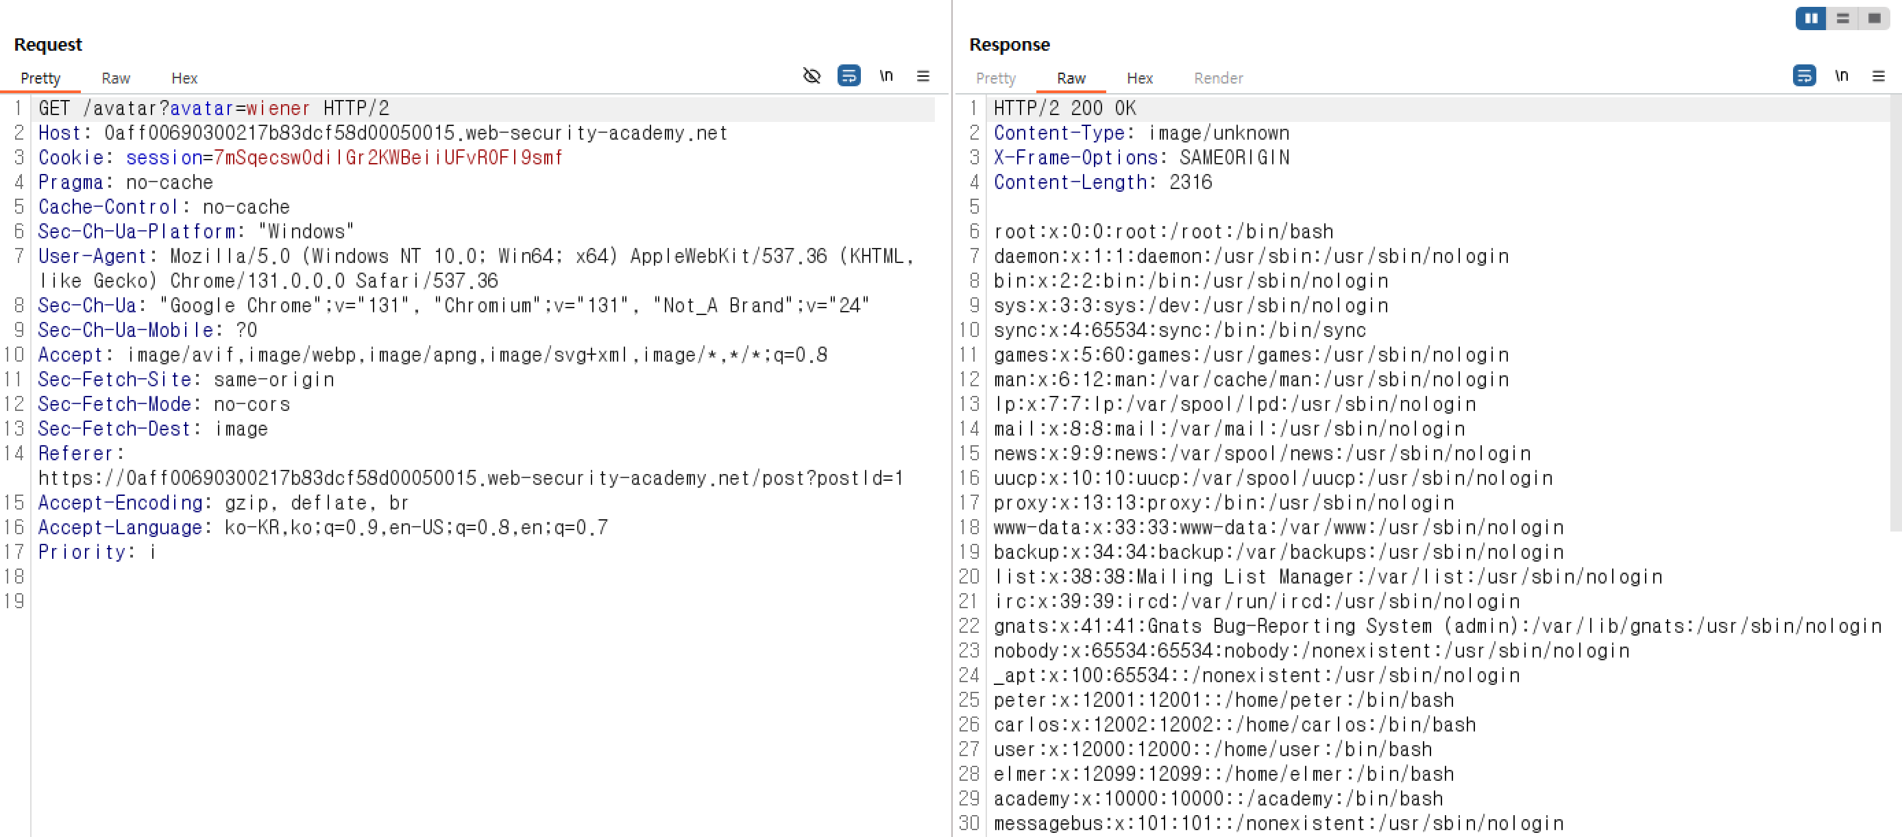Click Content-Length 2316 header

[1103, 182]
